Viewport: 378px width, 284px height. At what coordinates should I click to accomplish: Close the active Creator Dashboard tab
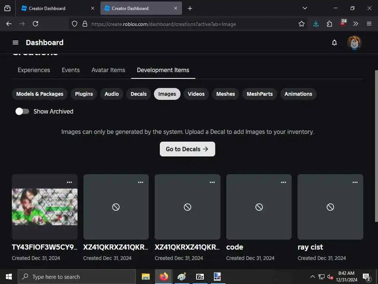click(176, 8)
